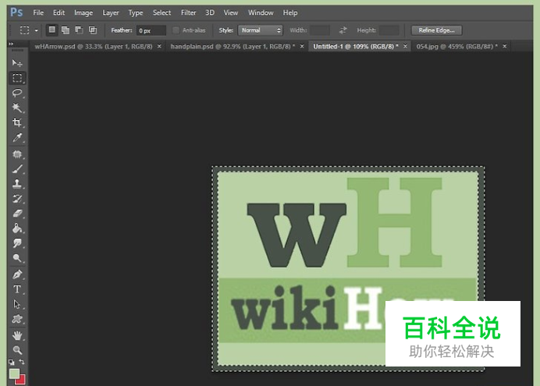Open the tool preset picker arrow
540x386 pixels.
point(36,30)
